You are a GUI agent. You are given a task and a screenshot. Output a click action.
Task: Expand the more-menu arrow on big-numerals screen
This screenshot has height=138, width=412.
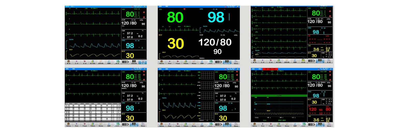point(219,62)
